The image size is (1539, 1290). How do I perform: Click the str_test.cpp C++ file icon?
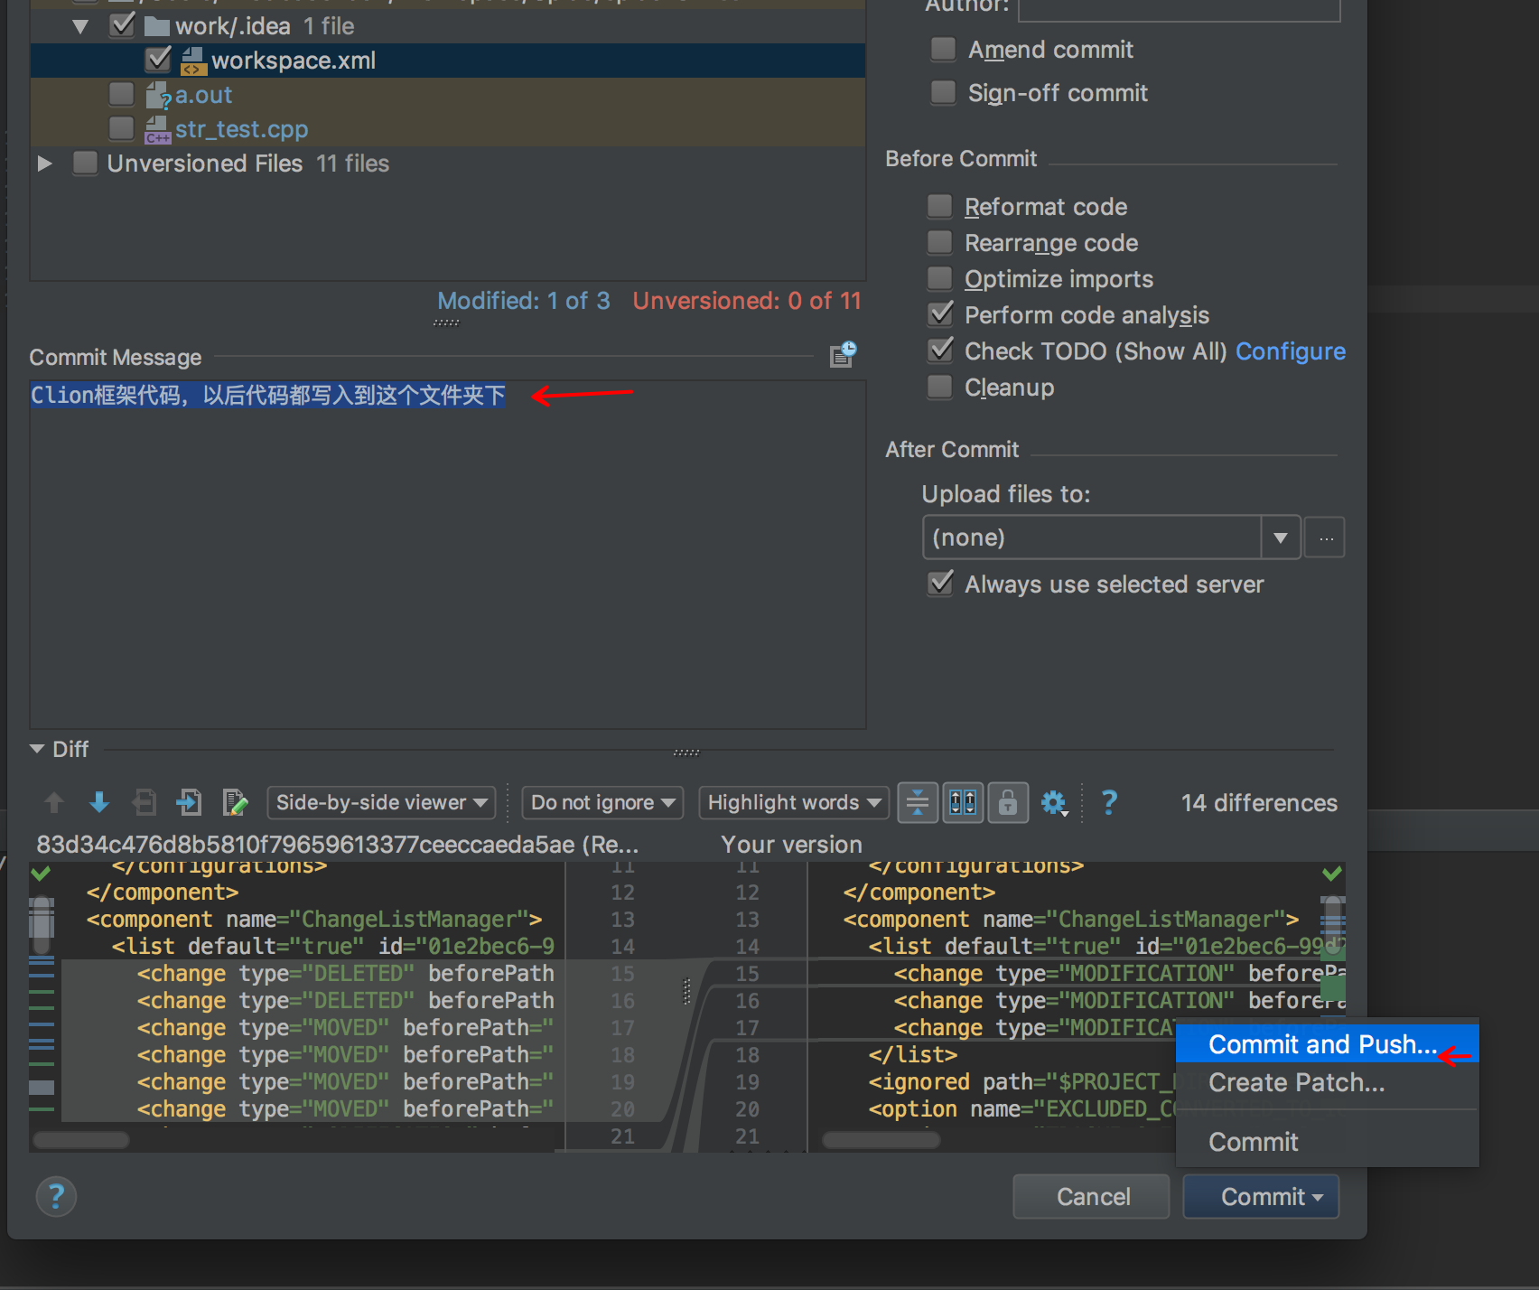pos(158,130)
